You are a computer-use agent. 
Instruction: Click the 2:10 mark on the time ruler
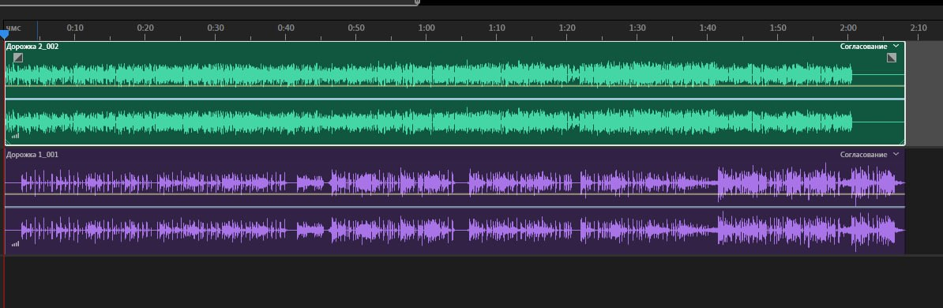pos(919,28)
